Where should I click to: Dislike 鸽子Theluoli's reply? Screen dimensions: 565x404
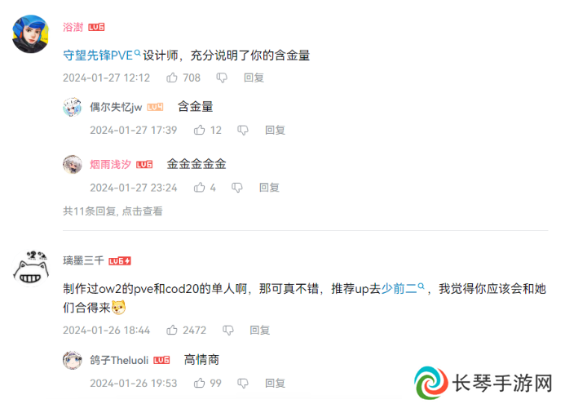[243, 383]
